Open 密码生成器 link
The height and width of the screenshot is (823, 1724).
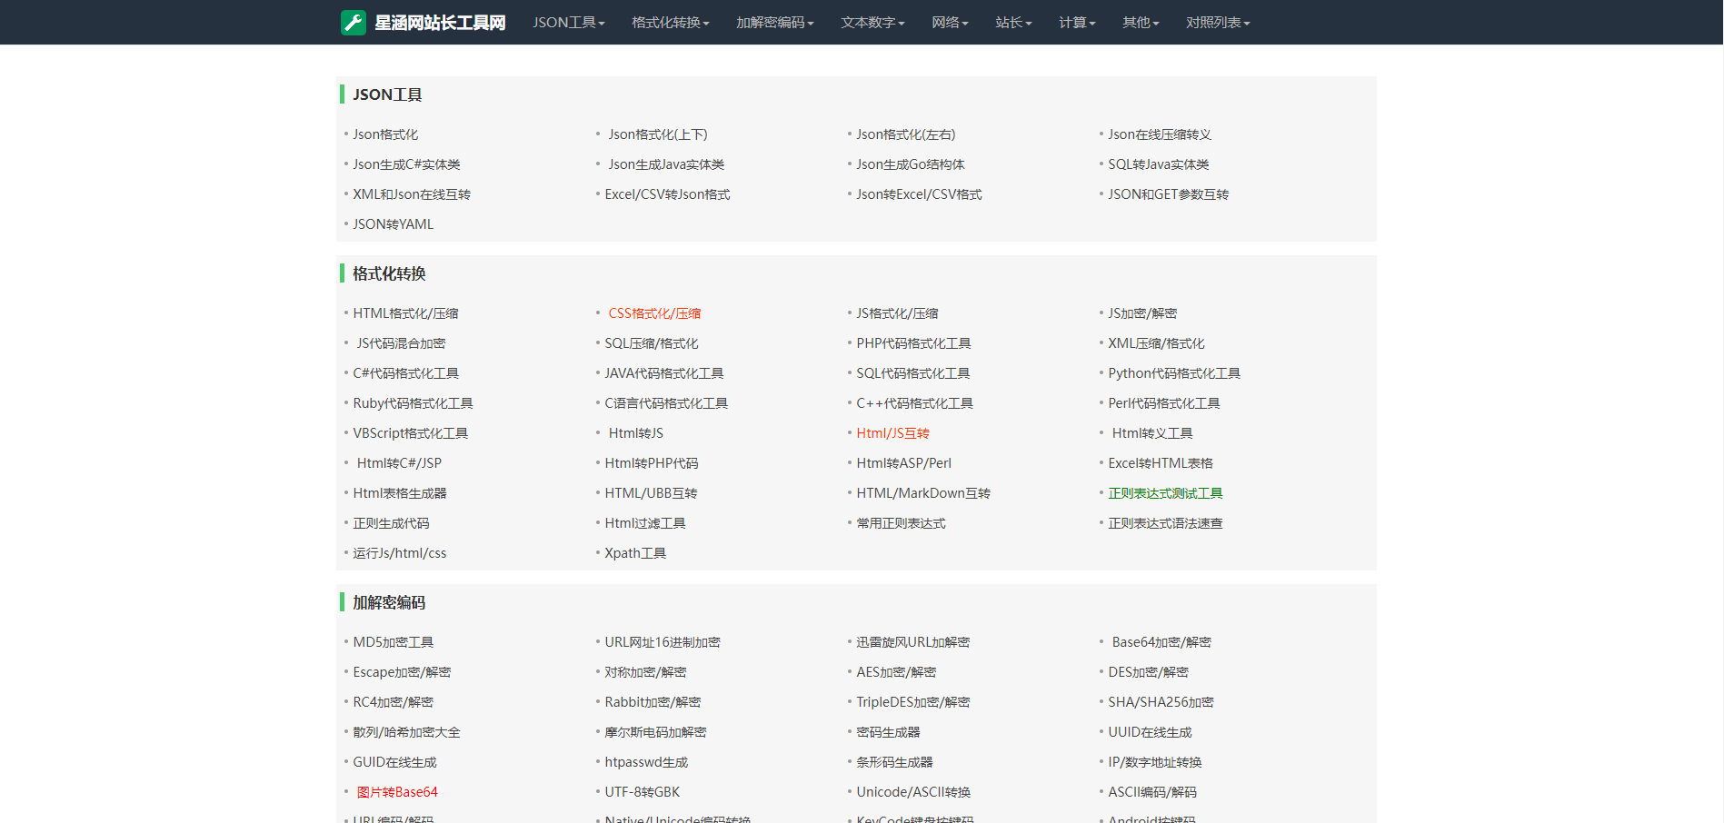click(x=888, y=732)
